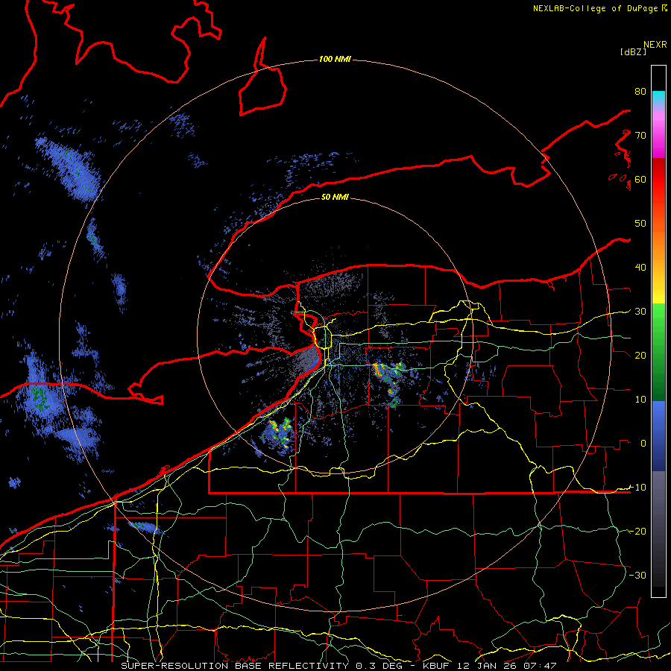Click the 10 value on dBZ scale

pyautogui.click(x=640, y=400)
